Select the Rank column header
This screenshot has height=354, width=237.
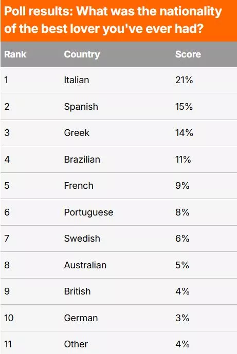pos(15,54)
